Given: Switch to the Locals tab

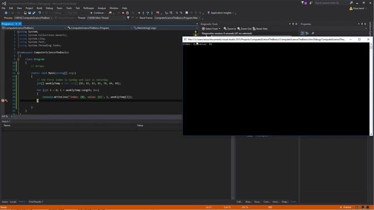Looking at the screenshot, I should 13,202.
